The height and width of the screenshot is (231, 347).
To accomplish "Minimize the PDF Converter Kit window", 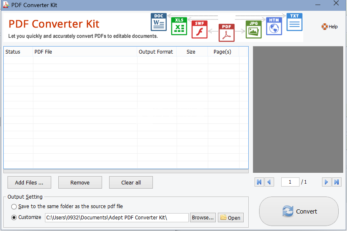I will pyautogui.click(x=318, y=5).
